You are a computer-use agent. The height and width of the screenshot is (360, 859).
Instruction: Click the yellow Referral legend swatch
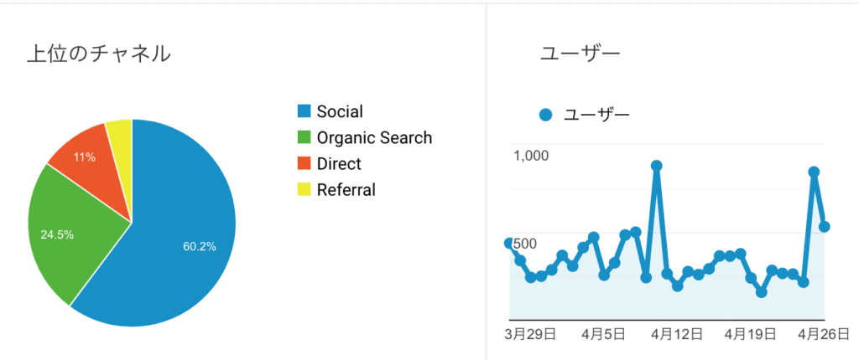(x=304, y=190)
